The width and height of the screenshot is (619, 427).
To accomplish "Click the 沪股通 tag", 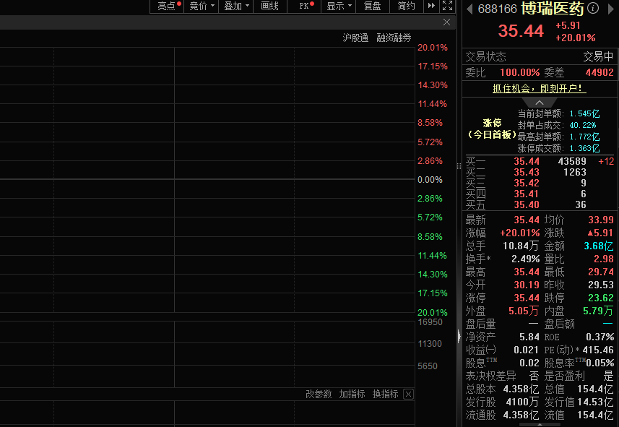I will coord(355,38).
